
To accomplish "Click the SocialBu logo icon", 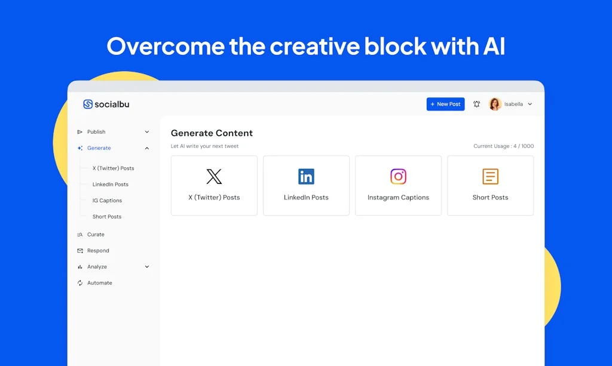I will (x=88, y=104).
